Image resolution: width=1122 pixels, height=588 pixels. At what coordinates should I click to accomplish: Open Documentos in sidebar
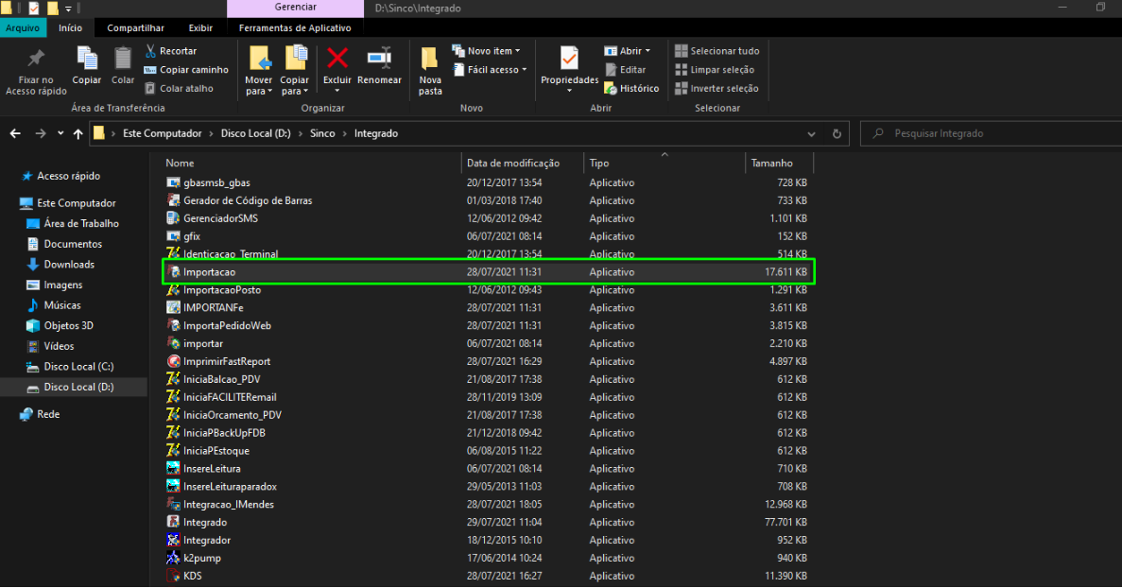click(64, 244)
